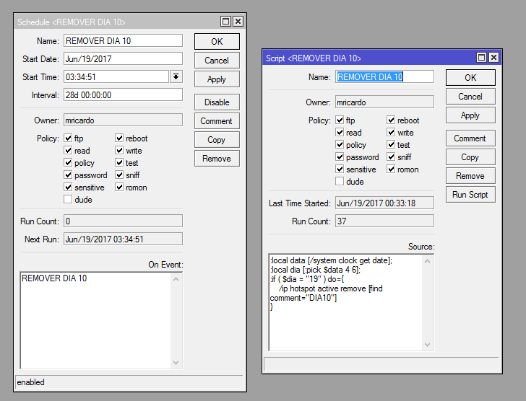526x401 pixels.
Task: Maximize the Schedule REMOVER DIA 10 window
Action: click(x=225, y=22)
